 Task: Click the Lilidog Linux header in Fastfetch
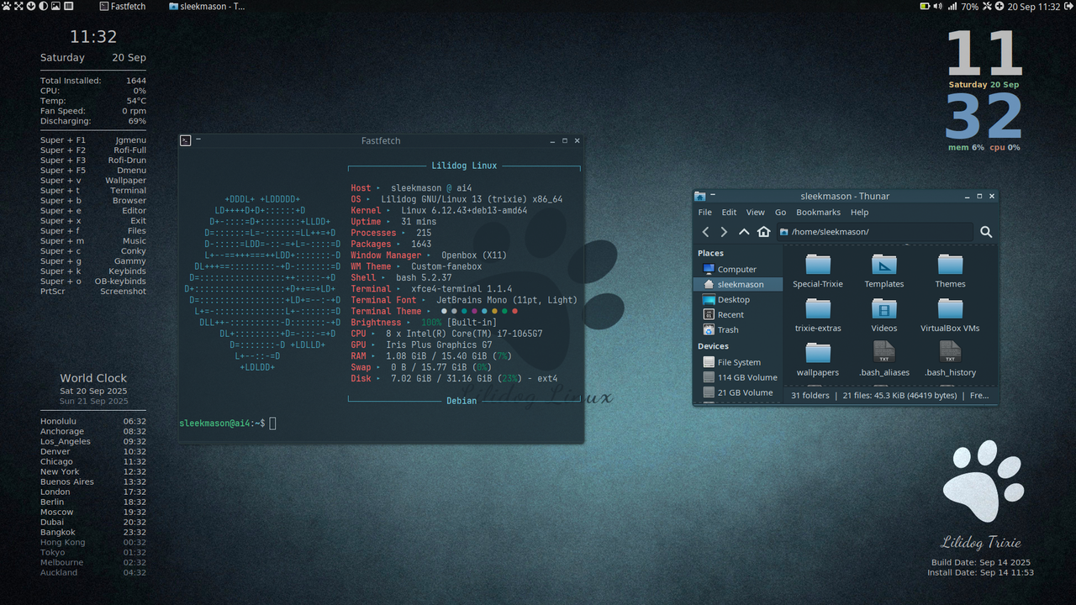464,166
